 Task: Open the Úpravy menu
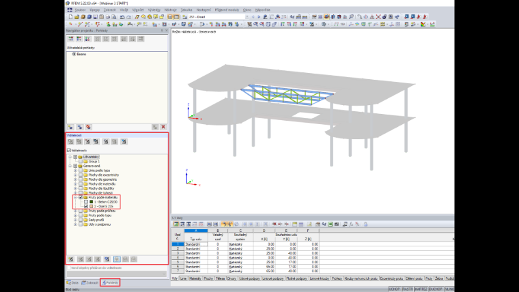[x=95, y=10]
